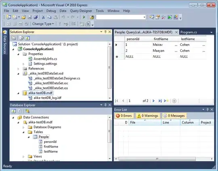Pin toggle for the Solution Explorer panel
The width and height of the screenshot is (218, 171).
(105, 32)
